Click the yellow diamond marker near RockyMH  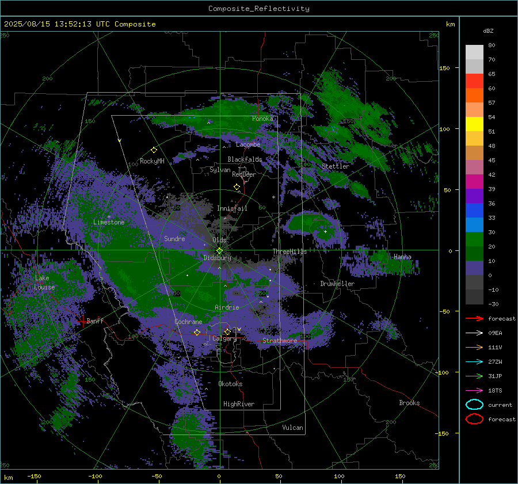coord(154,150)
